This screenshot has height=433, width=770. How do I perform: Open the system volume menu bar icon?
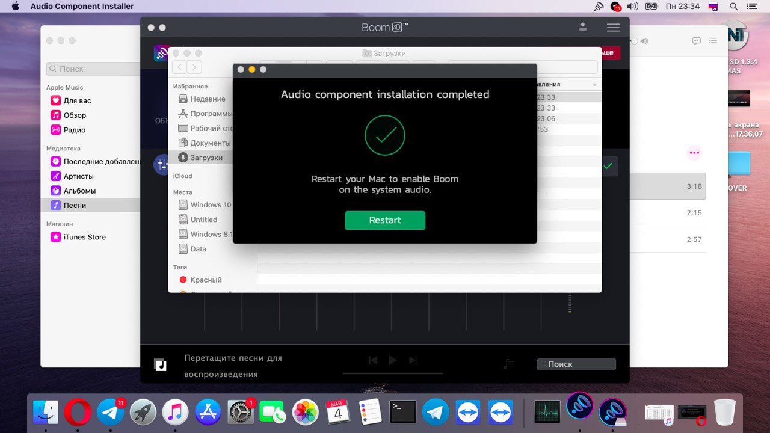[x=632, y=7]
